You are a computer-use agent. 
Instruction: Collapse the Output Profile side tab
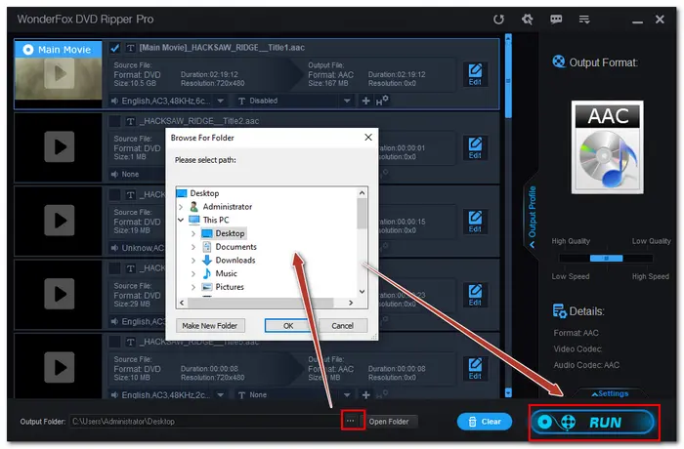(x=532, y=217)
